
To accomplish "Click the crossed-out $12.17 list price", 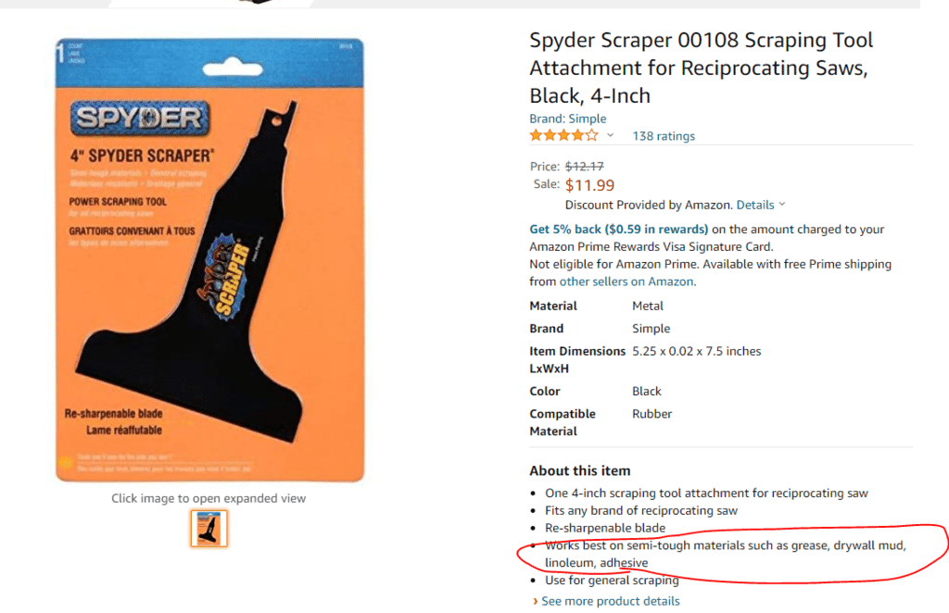I will click(x=584, y=167).
